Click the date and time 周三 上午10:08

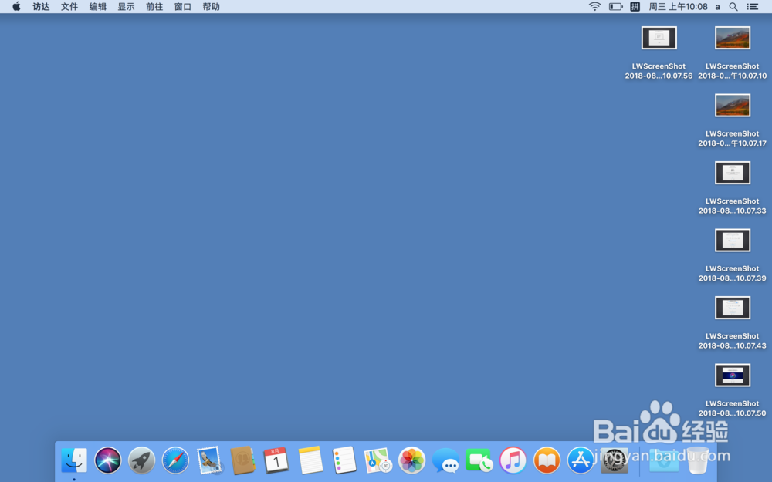[x=678, y=6]
